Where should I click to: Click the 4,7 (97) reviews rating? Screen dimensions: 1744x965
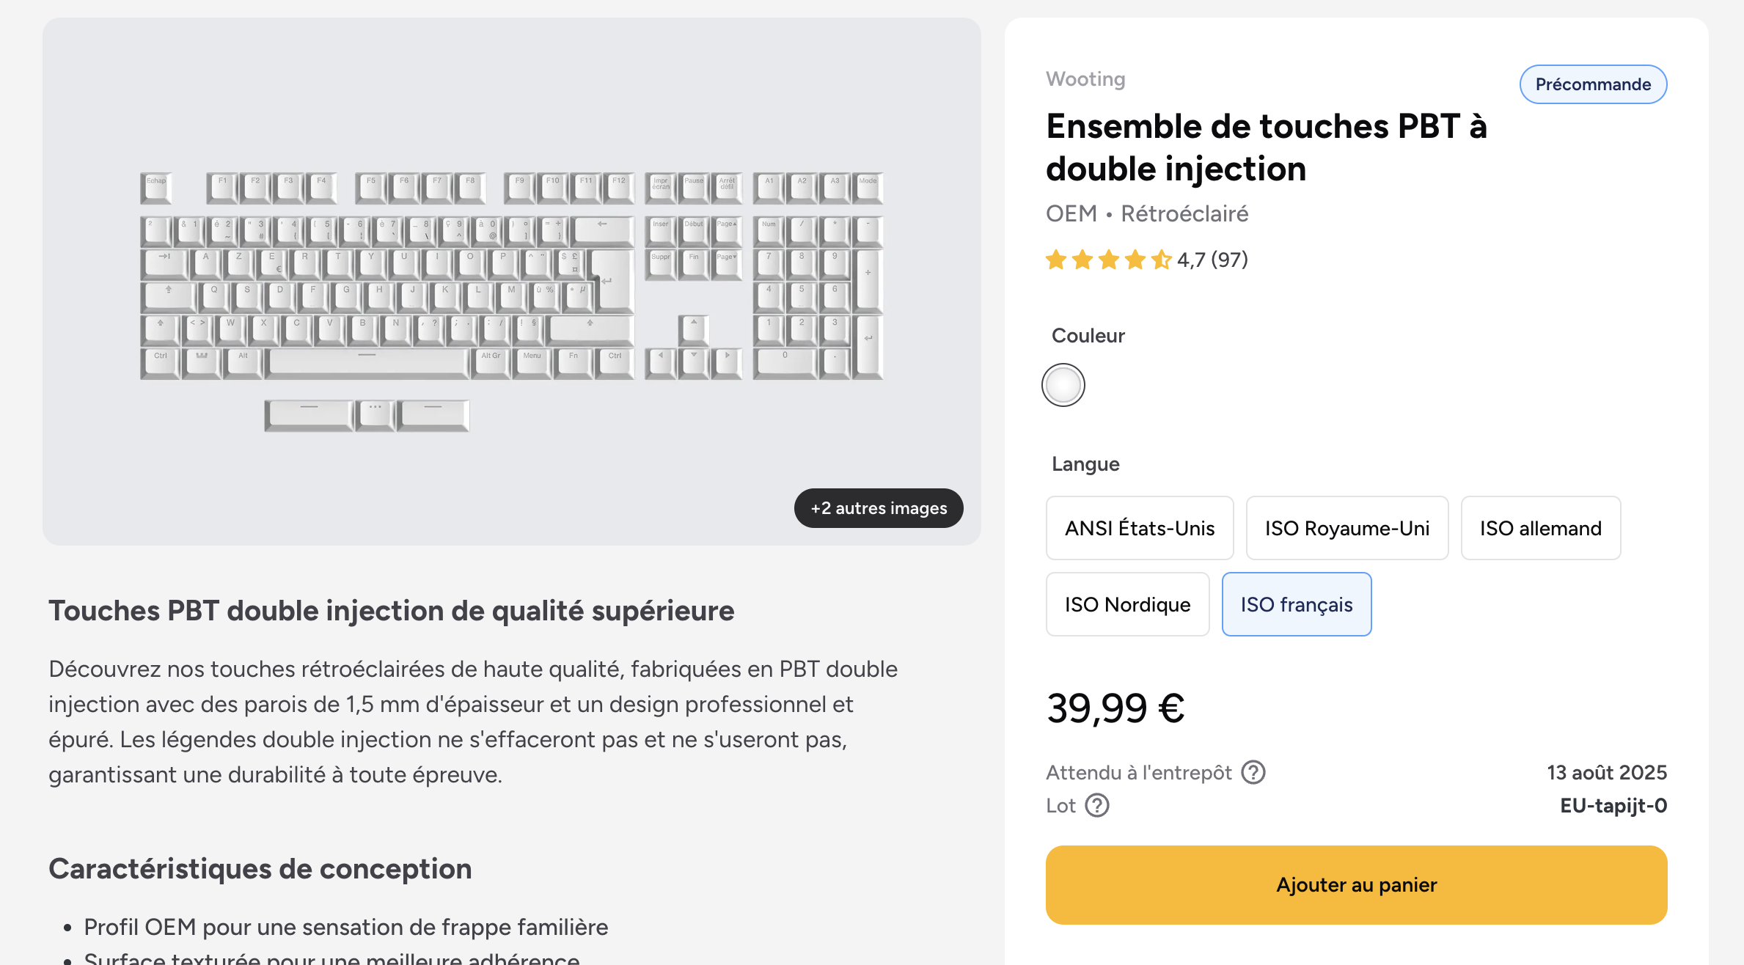(1212, 260)
